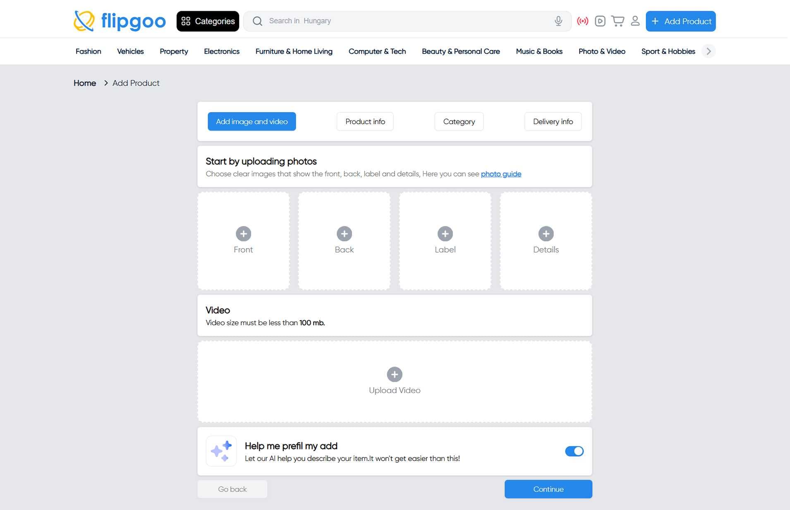
Task: Add a Label photo using plus icon
Action: pyautogui.click(x=445, y=234)
